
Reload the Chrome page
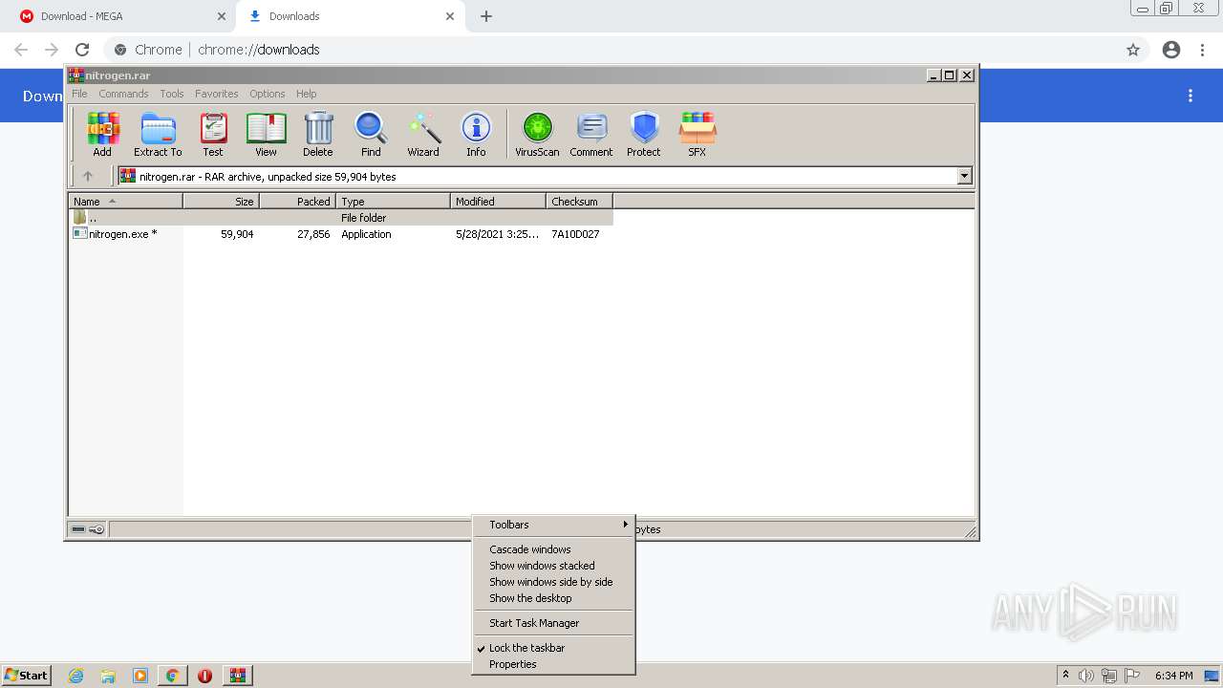tap(82, 50)
